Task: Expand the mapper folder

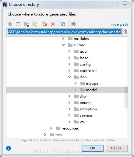Action: coord(76,84)
